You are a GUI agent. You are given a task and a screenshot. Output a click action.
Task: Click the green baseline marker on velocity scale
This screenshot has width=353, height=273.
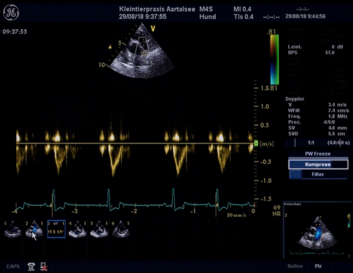coord(256,143)
